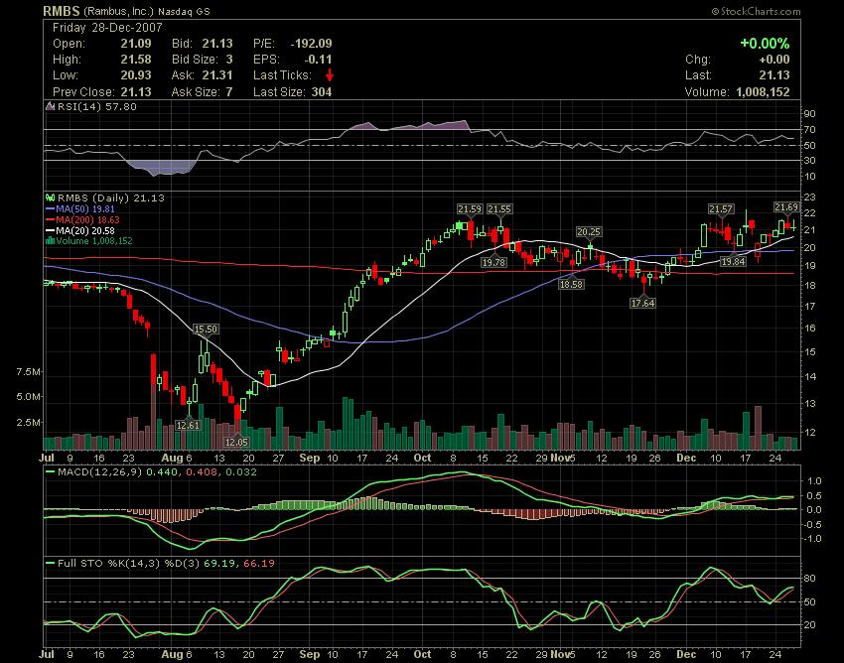Select the Bid Size value 3

(229, 60)
